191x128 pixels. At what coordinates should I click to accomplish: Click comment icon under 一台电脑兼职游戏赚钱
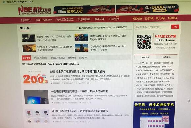pyautogui.click(x=88, y=103)
